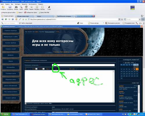The width and height of the screenshot is (145, 116).
Task: Click the Каскад window arrangement icon
Action: tap(42, 7)
